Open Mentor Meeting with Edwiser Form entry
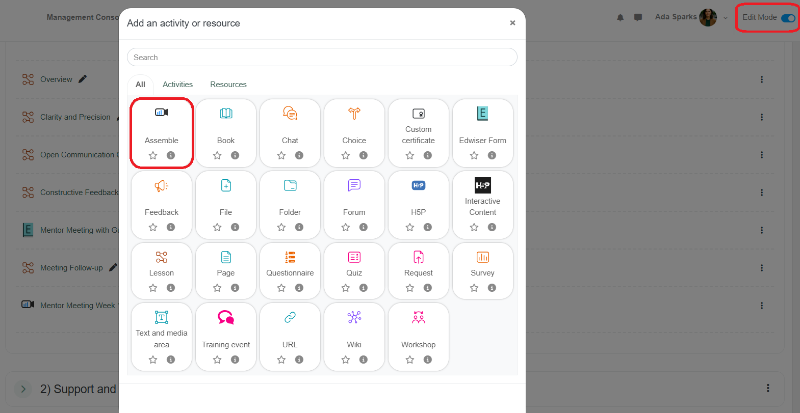 click(x=80, y=230)
